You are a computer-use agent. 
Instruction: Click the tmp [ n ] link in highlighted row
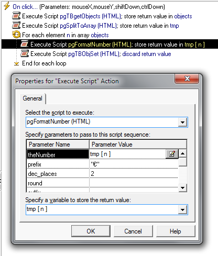(x=194, y=44)
